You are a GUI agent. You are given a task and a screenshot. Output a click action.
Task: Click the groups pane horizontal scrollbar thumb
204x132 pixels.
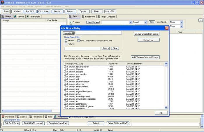coord(28,111)
